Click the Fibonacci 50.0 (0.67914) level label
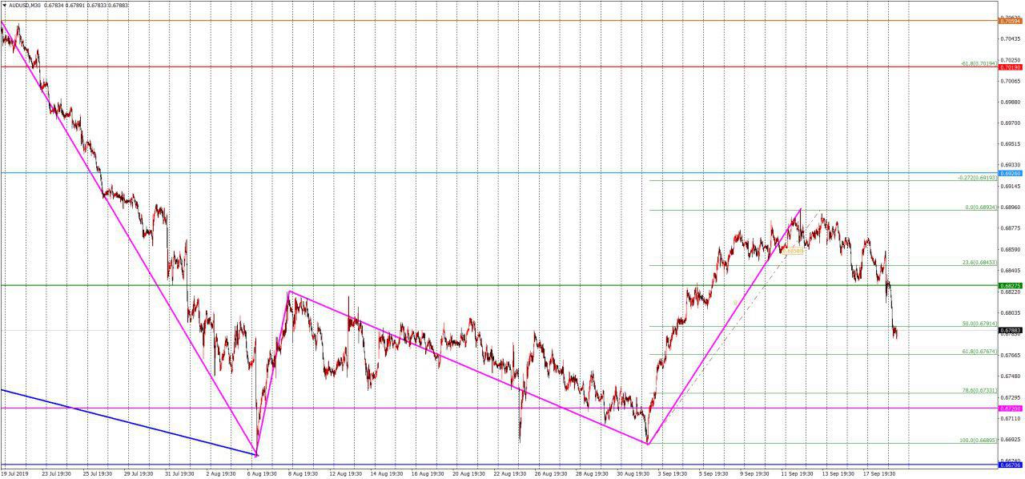Viewport: 1025px width, 479px height. point(979,324)
